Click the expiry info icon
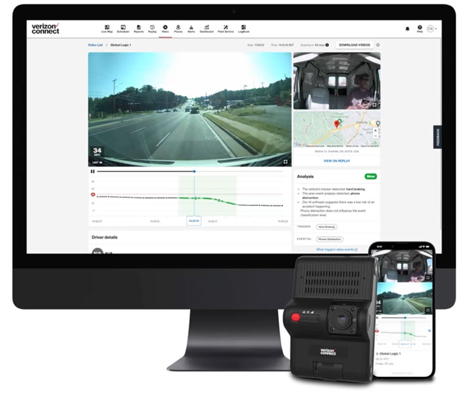 pyautogui.click(x=327, y=45)
